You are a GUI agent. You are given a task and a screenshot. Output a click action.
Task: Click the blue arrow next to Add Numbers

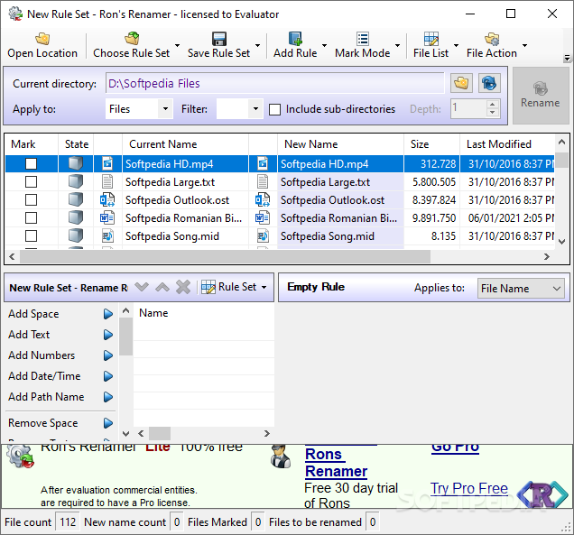(108, 355)
